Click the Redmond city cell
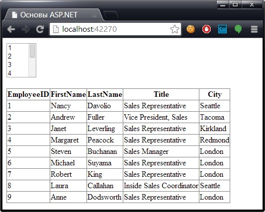 [x=214, y=140]
